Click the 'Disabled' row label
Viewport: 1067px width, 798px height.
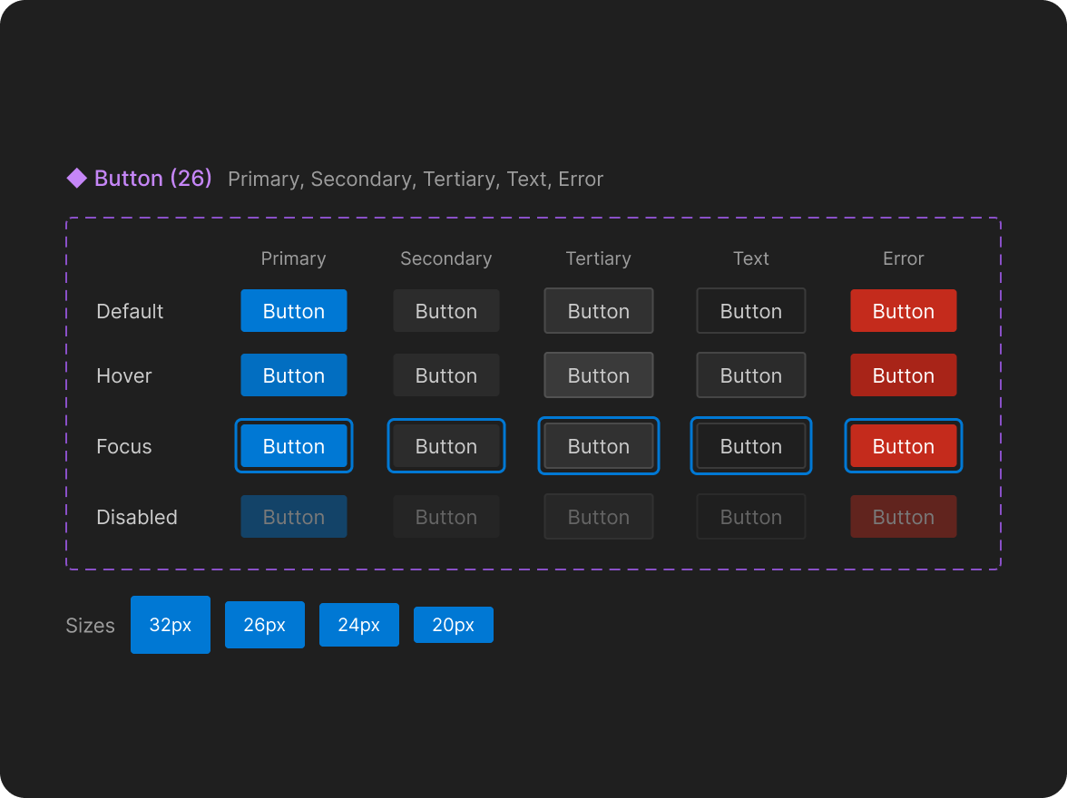(x=137, y=517)
